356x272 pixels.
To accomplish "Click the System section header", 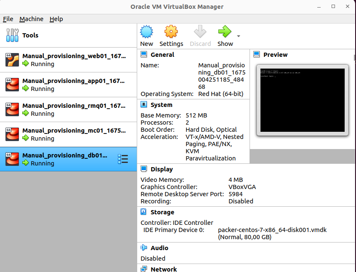I will pyautogui.click(x=162, y=105).
